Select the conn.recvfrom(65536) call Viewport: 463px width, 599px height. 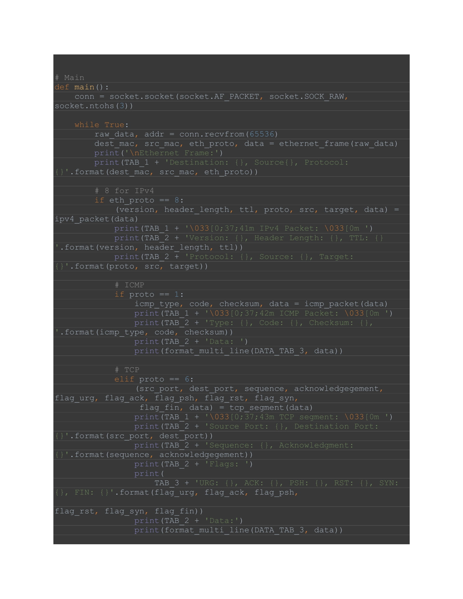(229, 134)
